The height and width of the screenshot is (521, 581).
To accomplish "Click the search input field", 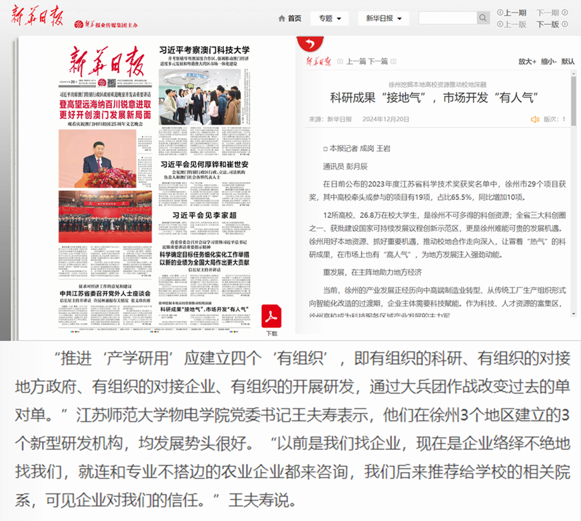I will click(x=446, y=18).
